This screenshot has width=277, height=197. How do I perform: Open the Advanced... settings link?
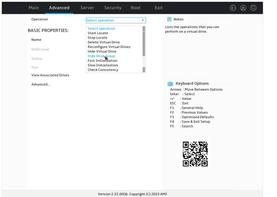click(41, 84)
